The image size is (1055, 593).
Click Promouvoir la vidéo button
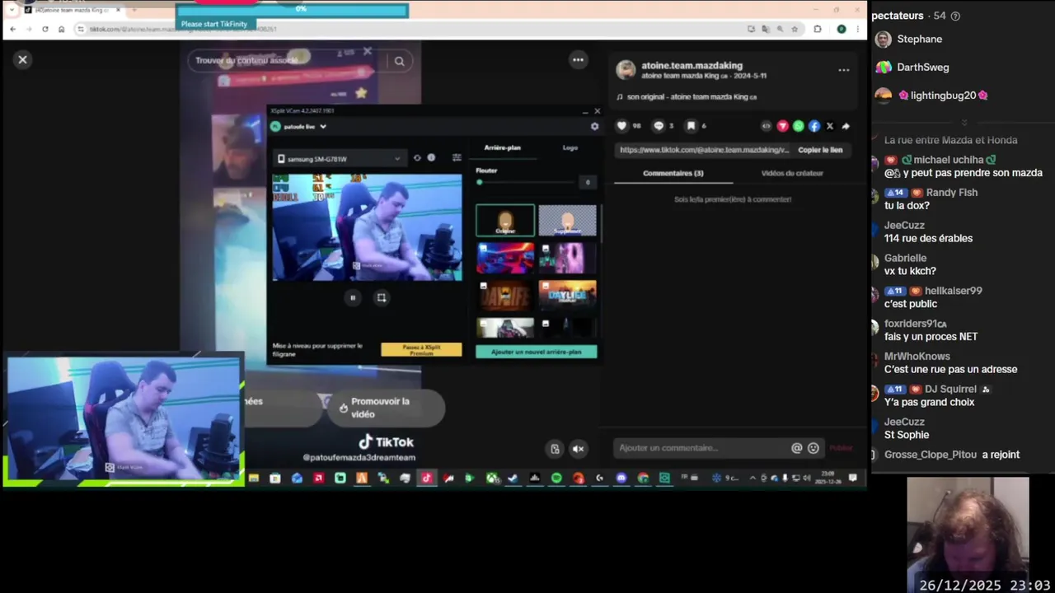tap(385, 408)
